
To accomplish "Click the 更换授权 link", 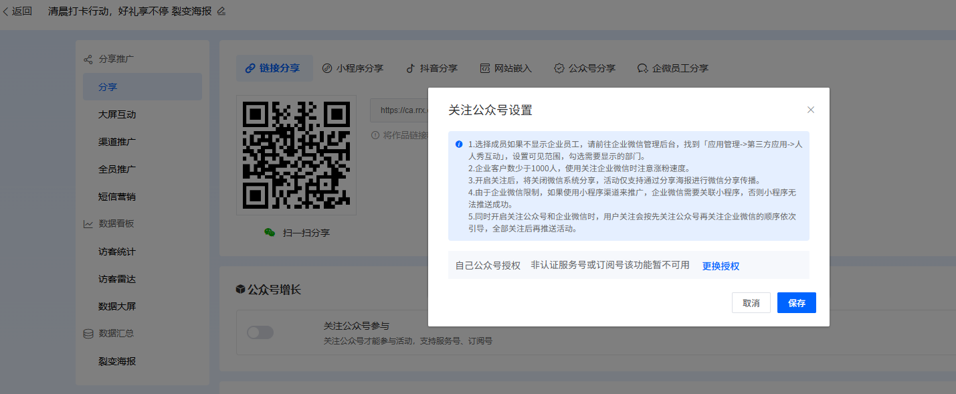I will pos(721,266).
